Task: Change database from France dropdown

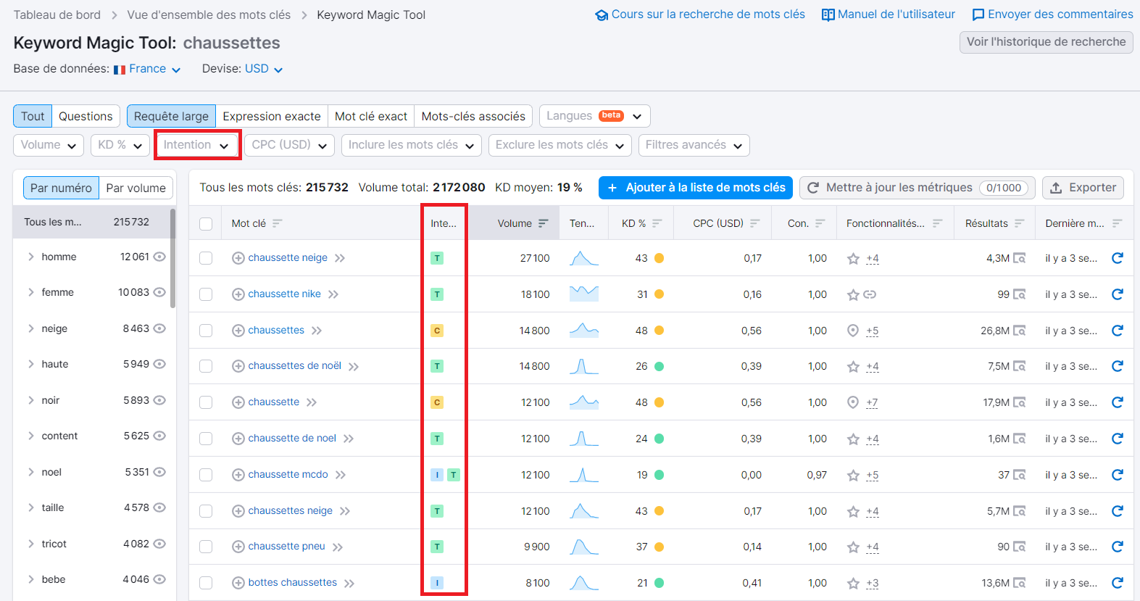Action: (x=147, y=69)
